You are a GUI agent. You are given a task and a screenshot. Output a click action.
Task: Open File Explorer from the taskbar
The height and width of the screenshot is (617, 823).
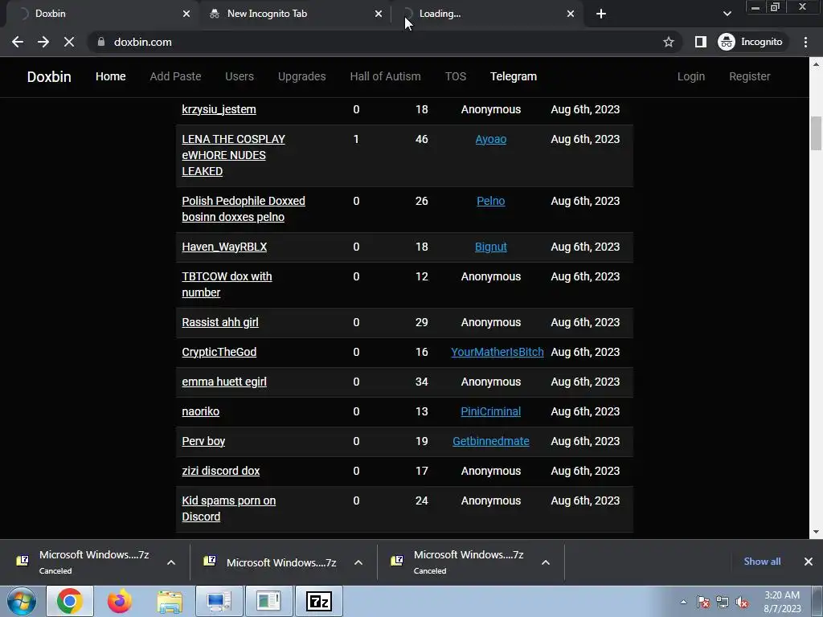coord(170,601)
